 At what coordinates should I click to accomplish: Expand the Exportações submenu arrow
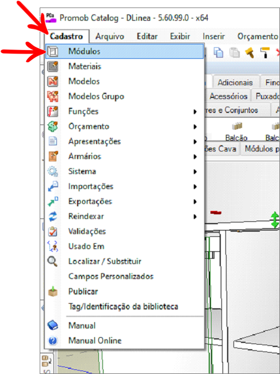(x=195, y=202)
